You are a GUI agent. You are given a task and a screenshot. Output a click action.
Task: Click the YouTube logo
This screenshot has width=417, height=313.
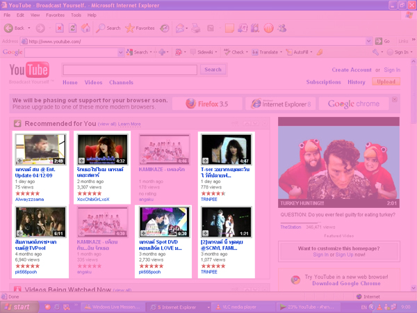(x=29, y=70)
